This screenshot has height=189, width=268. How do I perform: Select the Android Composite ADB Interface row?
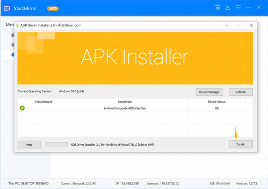(x=125, y=108)
